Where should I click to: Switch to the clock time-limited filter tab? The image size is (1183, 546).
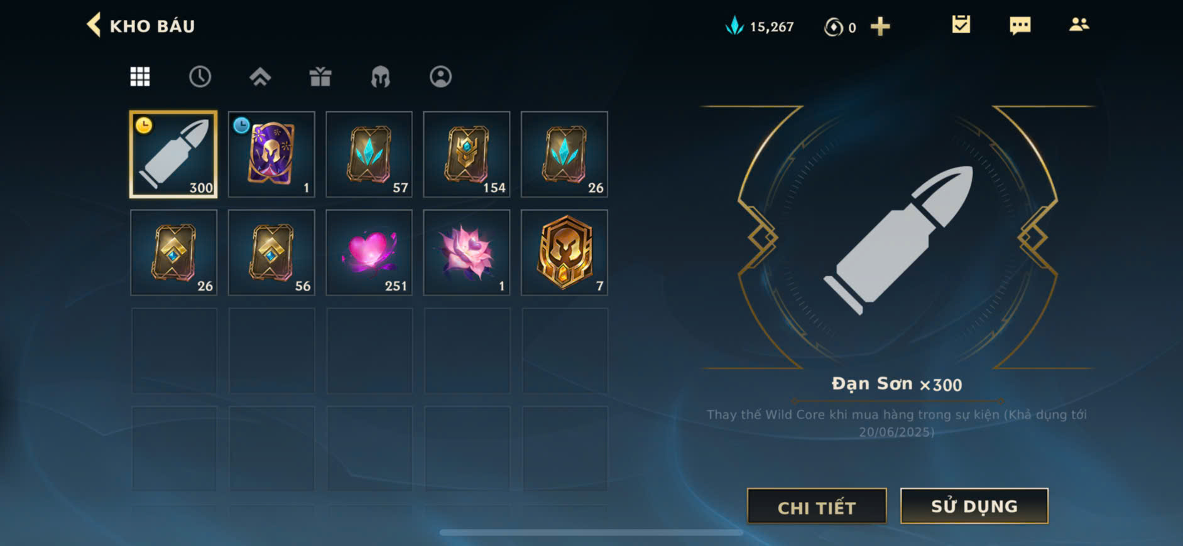point(200,77)
